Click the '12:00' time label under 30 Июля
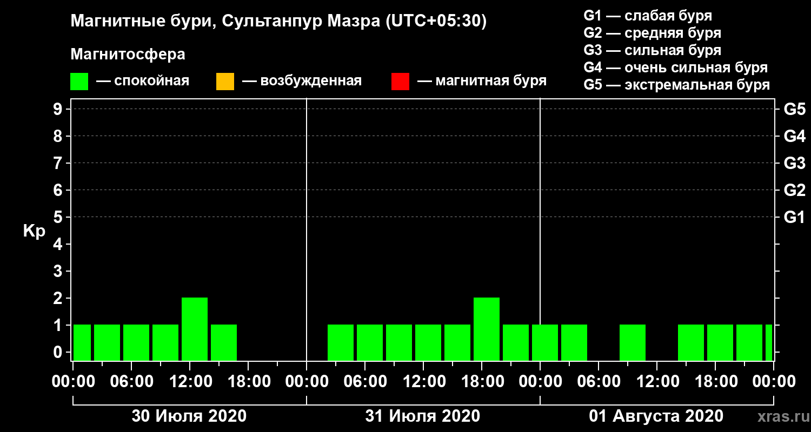 [x=190, y=382]
